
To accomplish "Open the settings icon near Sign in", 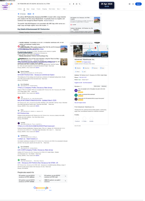I will [130, 4].
